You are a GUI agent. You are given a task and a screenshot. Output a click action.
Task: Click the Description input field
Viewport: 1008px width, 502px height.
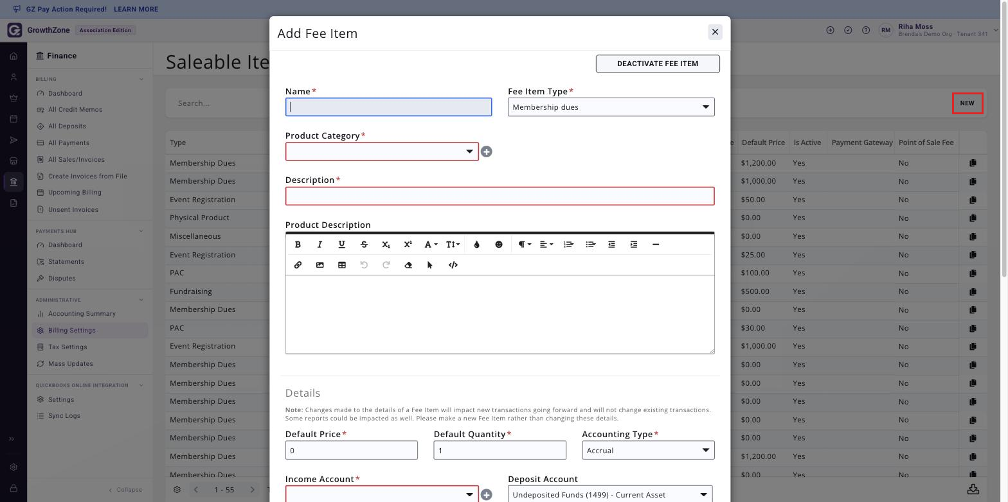pyautogui.click(x=500, y=196)
